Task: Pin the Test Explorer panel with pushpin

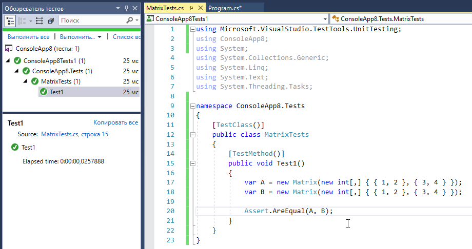Action: pos(126,8)
